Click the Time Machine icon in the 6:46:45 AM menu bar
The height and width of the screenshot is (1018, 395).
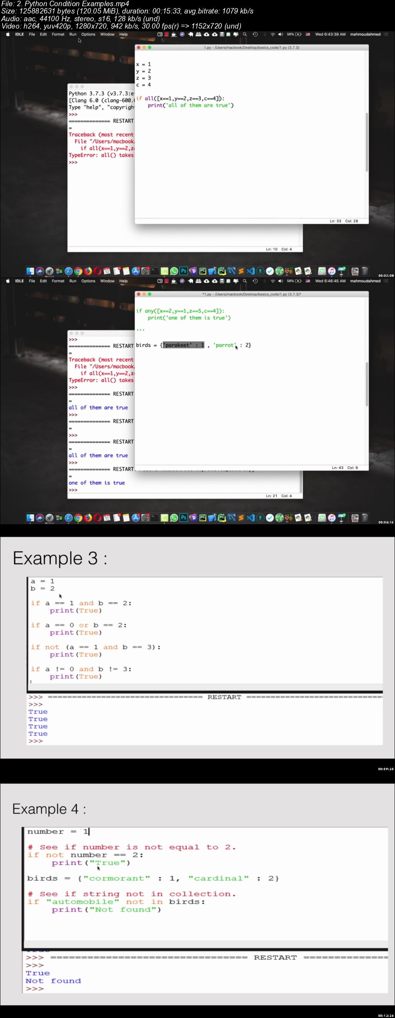[x=255, y=281]
